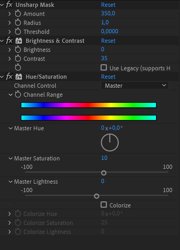Expand the Amount property
The height and width of the screenshot is (250, 180).
click(x=10, y=14)
